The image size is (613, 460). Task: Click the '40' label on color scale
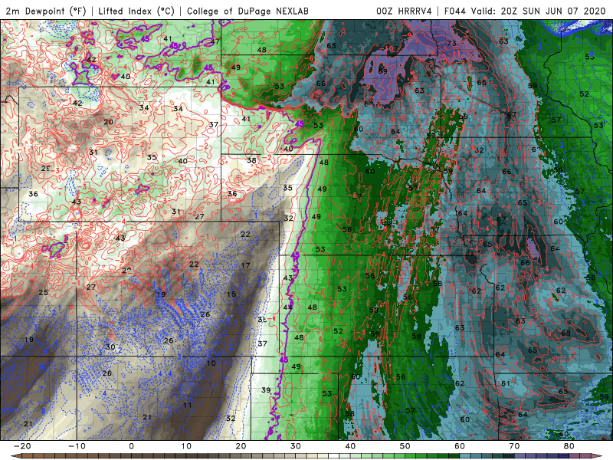click(350, 446)
